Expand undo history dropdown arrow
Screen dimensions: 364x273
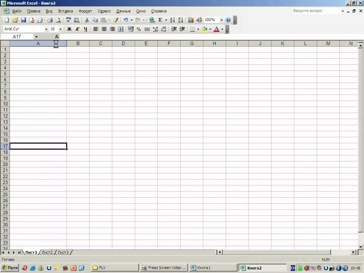(x=132, y=20)
